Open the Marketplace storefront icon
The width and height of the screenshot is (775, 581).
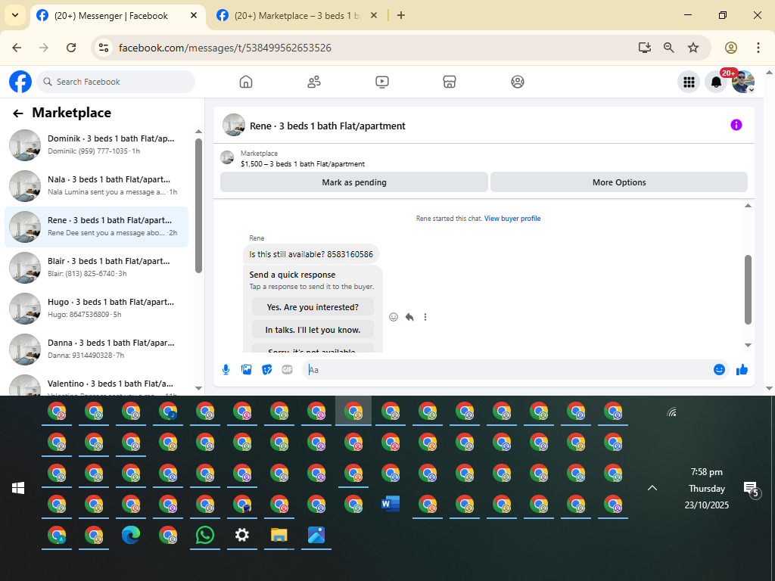(x=450, y=82)
